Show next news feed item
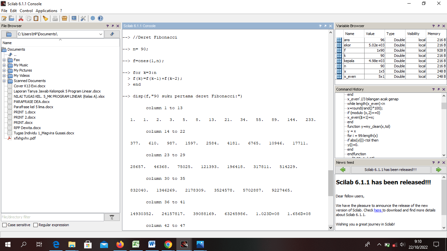The height and width of the screenshot is (251, 447). 438,170
